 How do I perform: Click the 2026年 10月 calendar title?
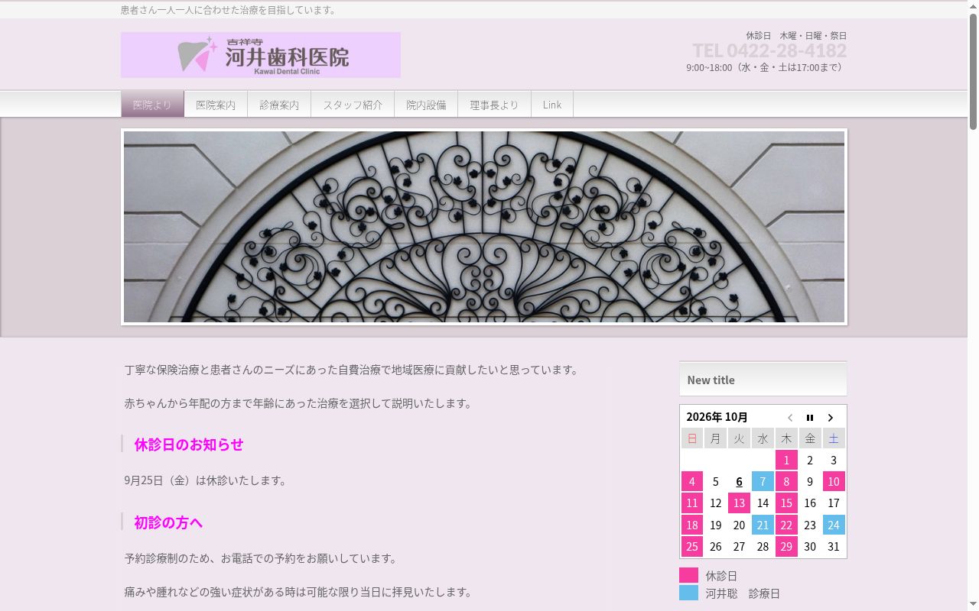pyautogui.click(x=717, y=417)
